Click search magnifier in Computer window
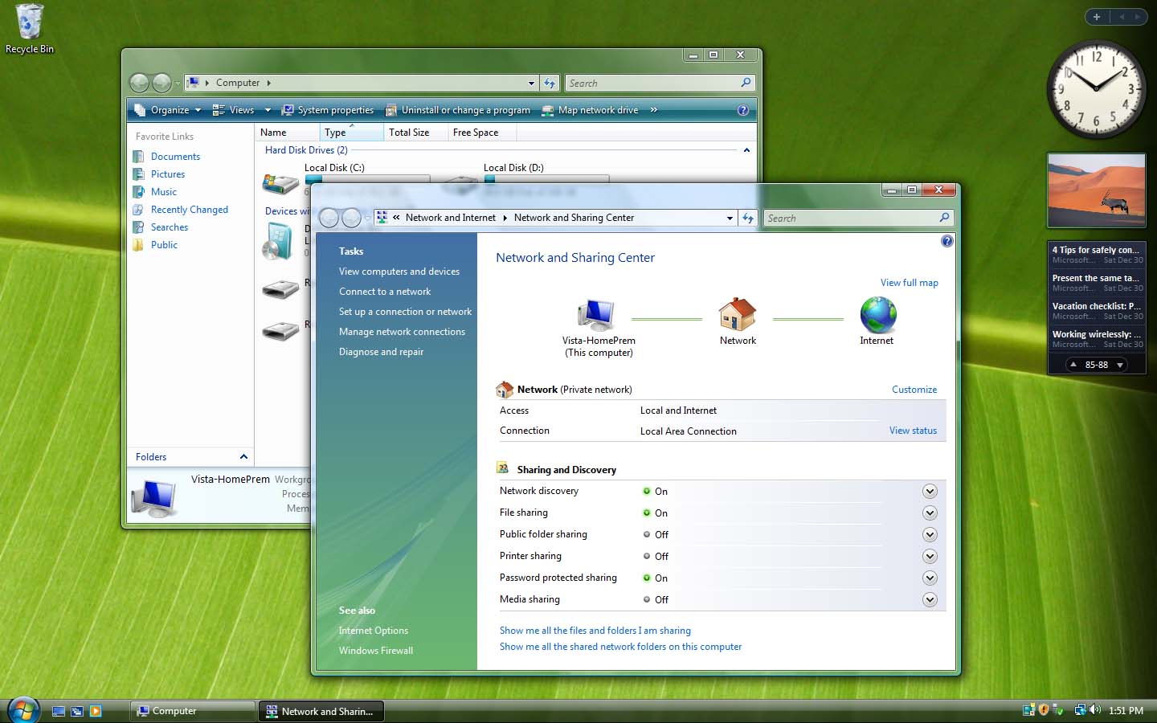 (x=746, y=83)
